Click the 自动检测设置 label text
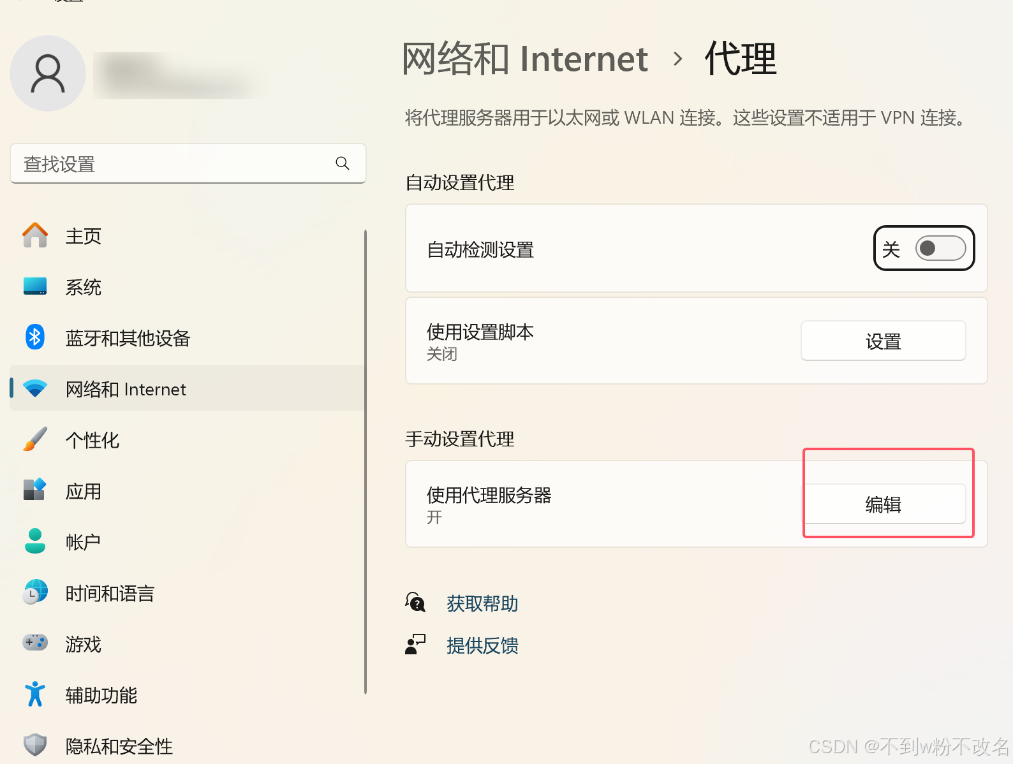The image size is (1013, 764). coord(480,249)
